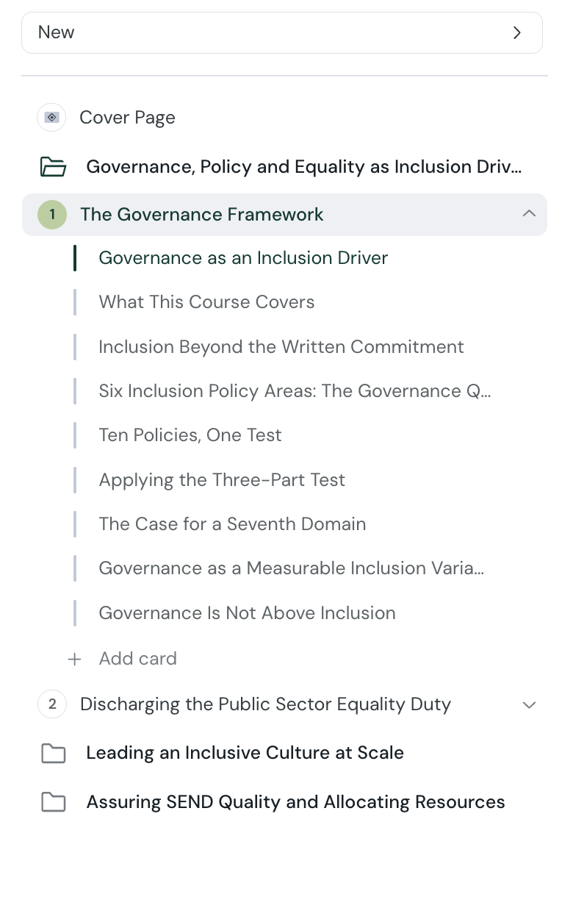This screenshot has height=897, width=573.
Task: Select The Case for a Seventh Domain
Action: click(232, 524)
